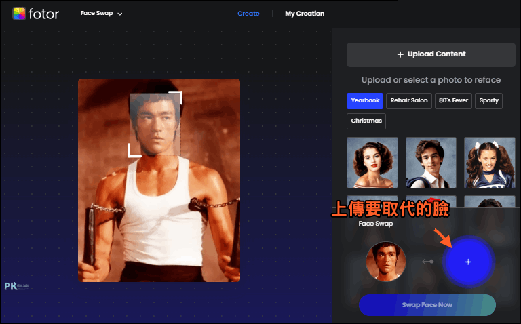Open the My Creation tab
This screenshot has width=521, height=324.
(305, 14)
